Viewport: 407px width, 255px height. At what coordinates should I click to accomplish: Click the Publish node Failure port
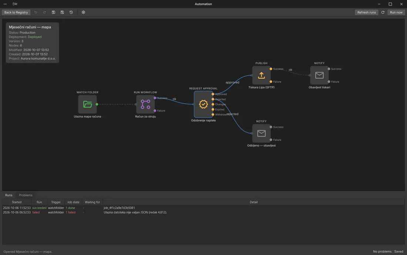271,82
